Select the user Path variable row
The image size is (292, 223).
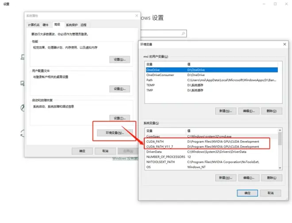tap(212, 80)
